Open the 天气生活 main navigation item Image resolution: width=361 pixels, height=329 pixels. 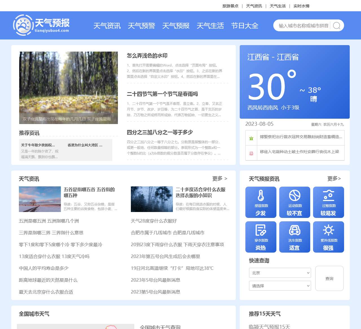pos(210,26)
